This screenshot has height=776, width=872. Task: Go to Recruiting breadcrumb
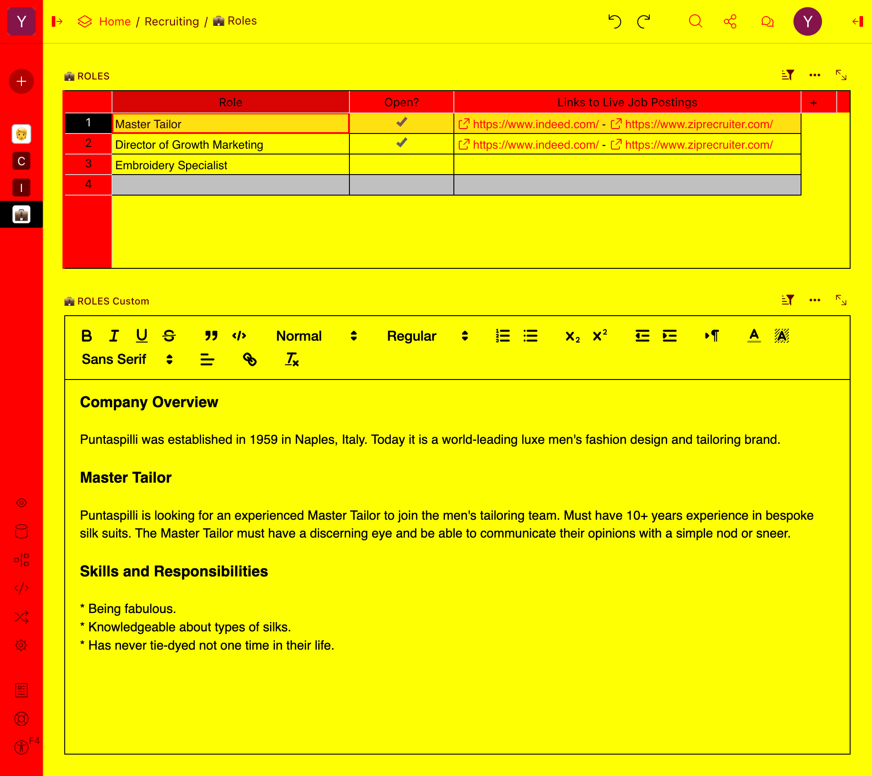click(x=172, y=21)
